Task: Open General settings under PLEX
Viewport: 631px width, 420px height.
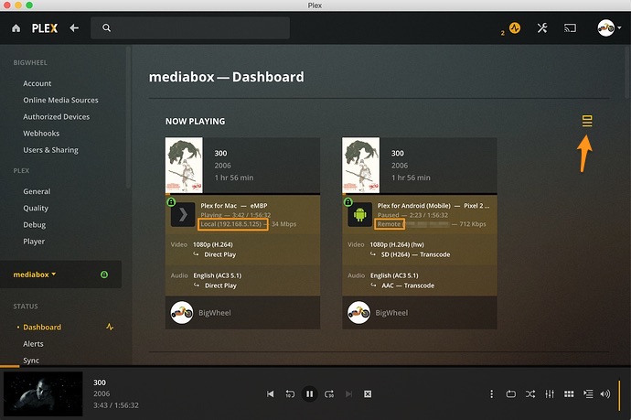Action: [37, 191]
